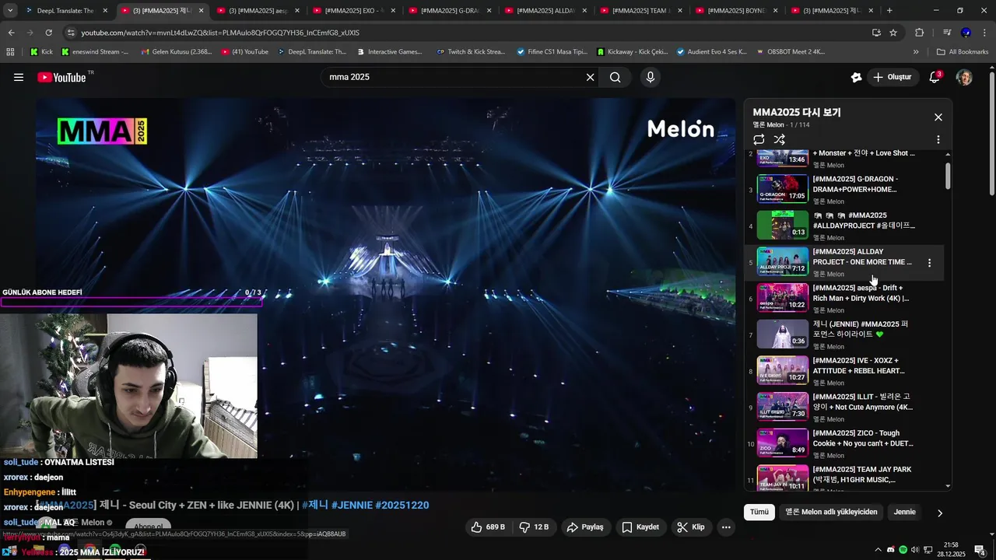Screen dimensions: 996x560
Task: Open the TEAM JAY PARK playlist video
Action: [x=843, y=476]
